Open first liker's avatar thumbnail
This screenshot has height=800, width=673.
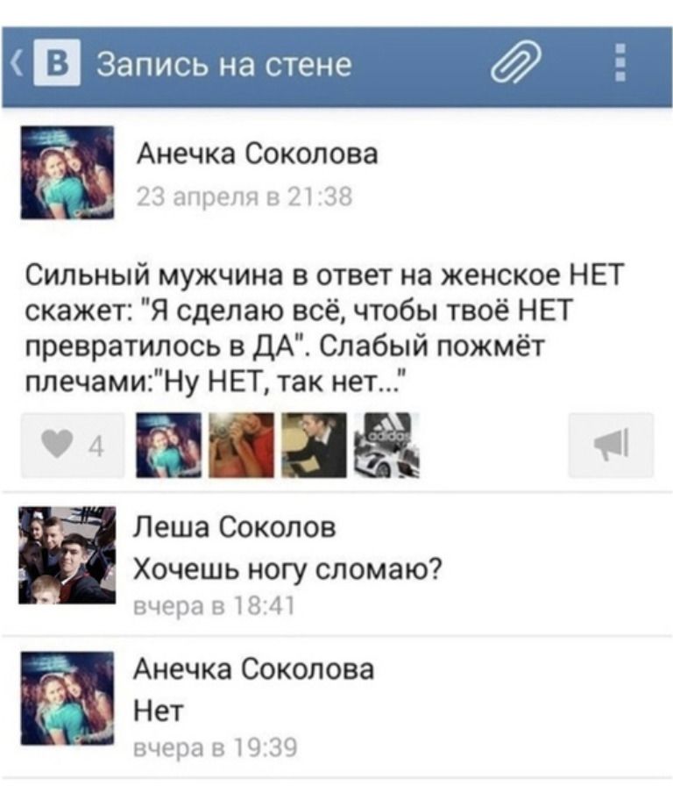169,446
